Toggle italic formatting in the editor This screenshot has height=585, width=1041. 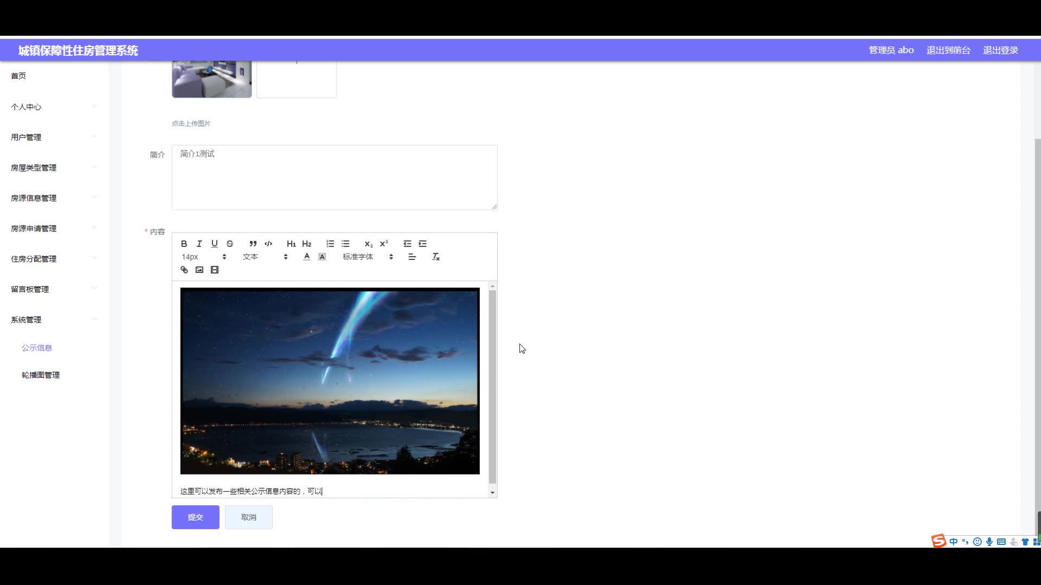tap(199, 244)
